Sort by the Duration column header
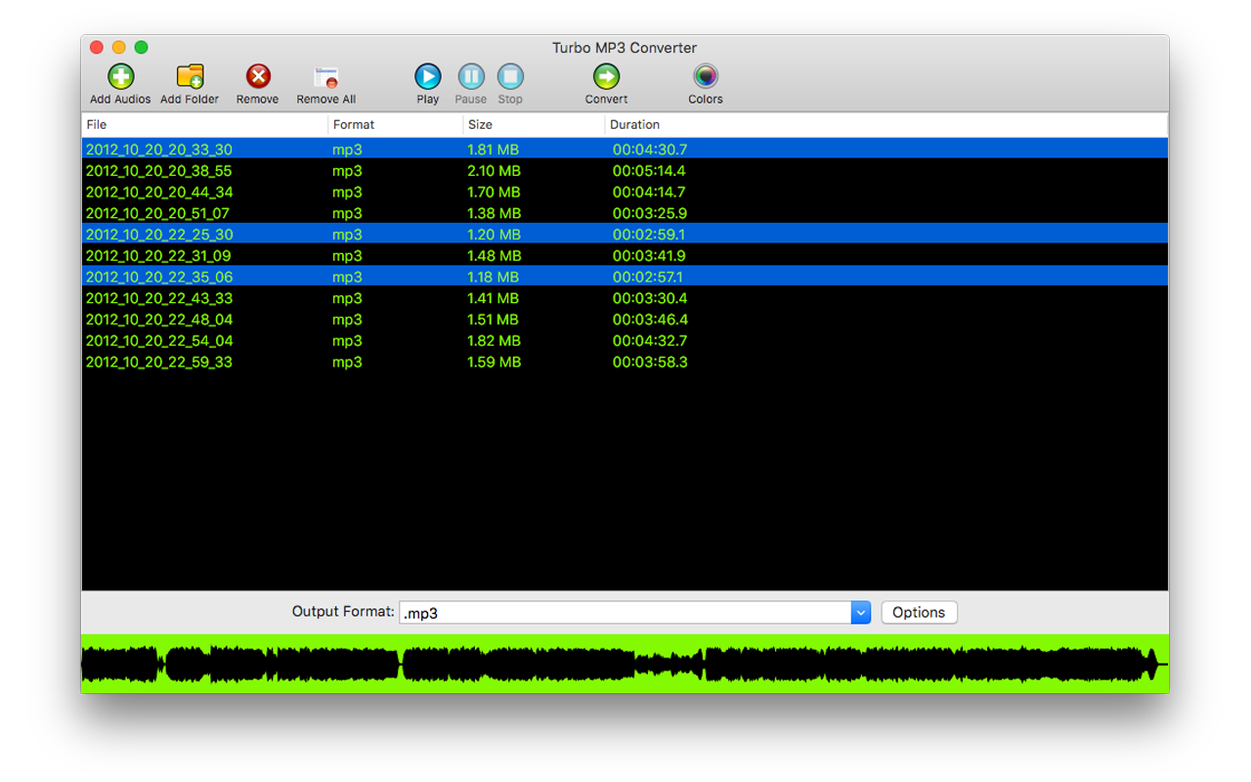 886,125
